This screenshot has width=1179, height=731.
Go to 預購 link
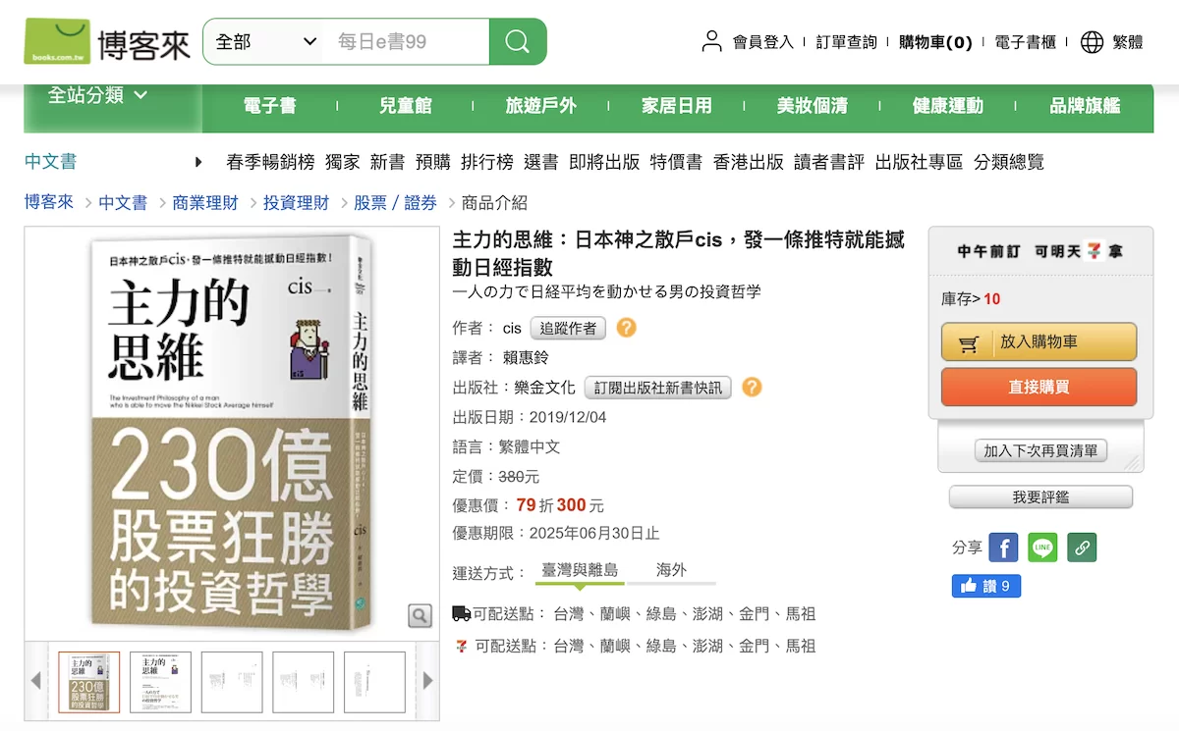[433, 162]
